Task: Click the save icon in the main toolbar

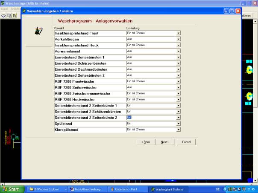Action: tap(9, 15)
